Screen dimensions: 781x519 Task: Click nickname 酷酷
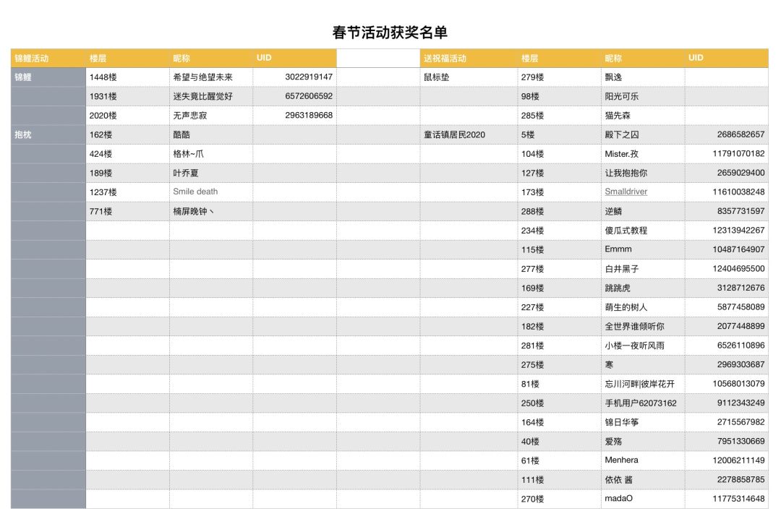(182, 134)
